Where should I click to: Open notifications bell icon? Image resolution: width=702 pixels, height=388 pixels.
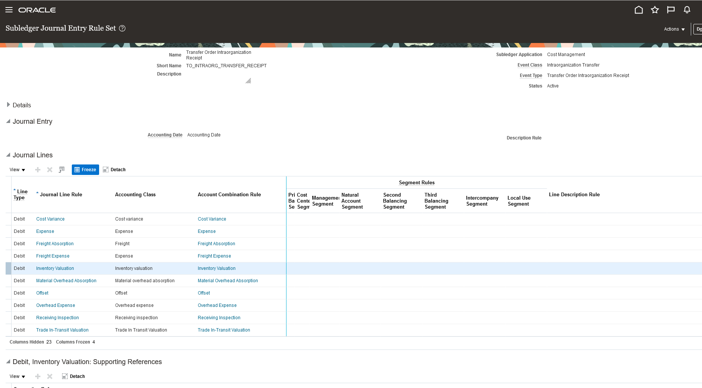point(687,10)
